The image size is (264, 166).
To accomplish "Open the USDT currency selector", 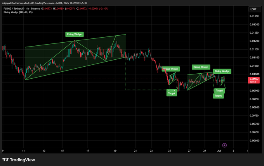I will pyautogui.click(x=255, y=9).
